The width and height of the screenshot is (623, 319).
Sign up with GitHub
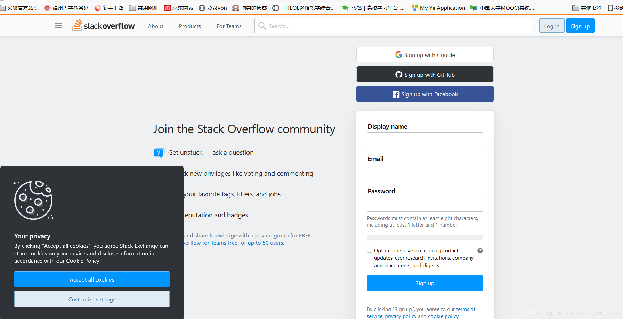click(x=425, y=74)
